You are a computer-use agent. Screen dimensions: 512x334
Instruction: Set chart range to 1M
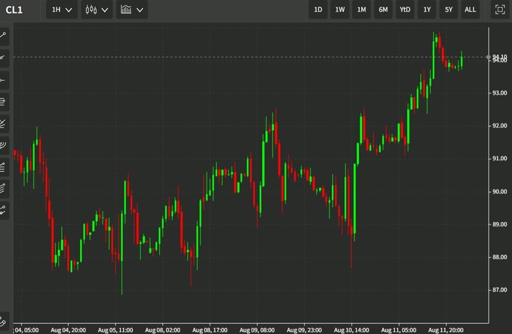pyautogui.click(x=361, y=10)
